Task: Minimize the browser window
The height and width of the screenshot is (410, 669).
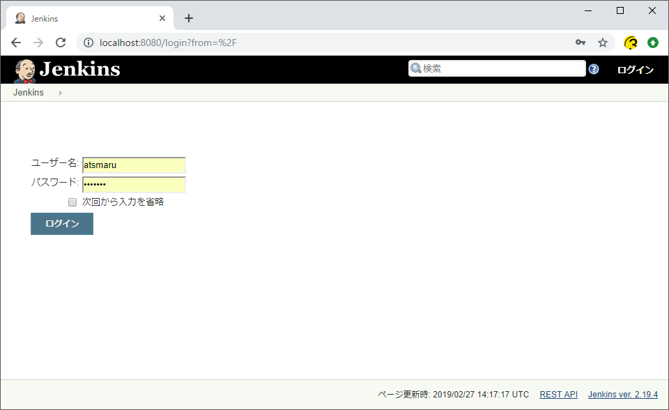Action: tap(588, 10)
